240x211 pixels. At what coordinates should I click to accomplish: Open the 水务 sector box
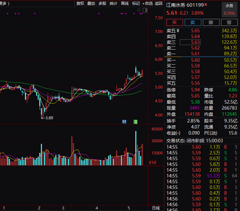tap(229, 10)
